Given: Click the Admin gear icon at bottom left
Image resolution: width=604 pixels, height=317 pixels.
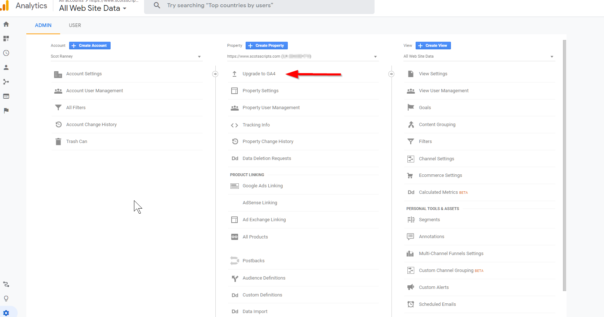Looking at the screenshot, I should point(6,313).
